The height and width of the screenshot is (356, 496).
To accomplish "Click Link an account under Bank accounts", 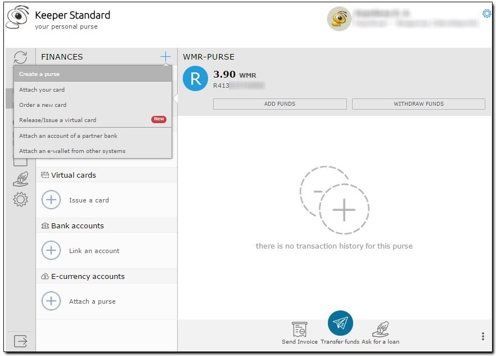I will pyautogui.click(x=94, y=251).
